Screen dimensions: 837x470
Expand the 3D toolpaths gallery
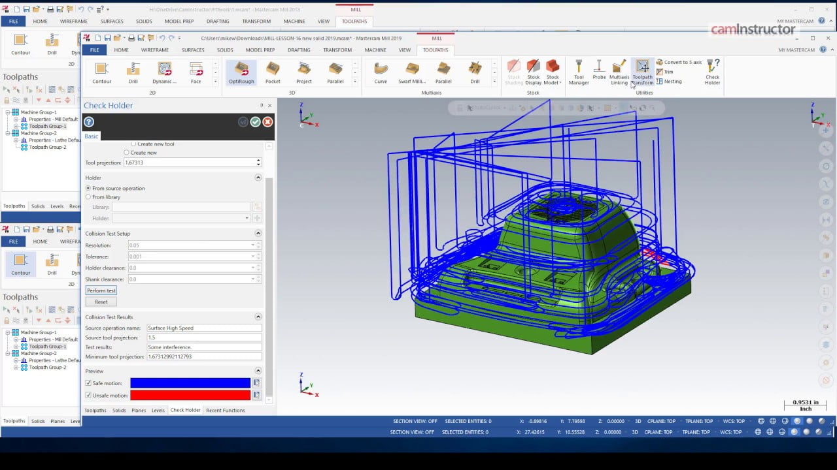tap(355, 82)
